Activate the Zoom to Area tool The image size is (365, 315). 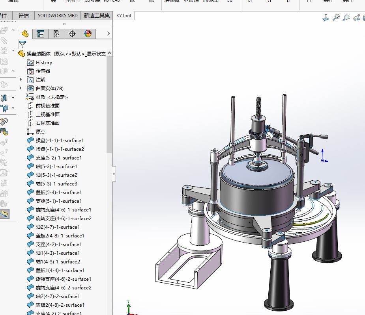pos(346,17)
